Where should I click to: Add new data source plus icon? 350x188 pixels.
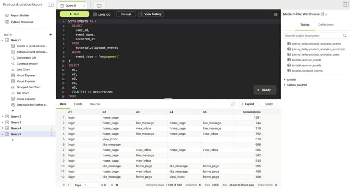pyautogui.click(x=51, y=35)
